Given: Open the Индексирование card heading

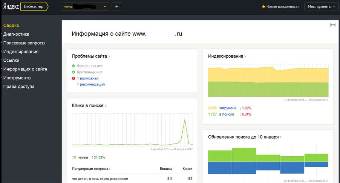Looking at the screenshot, I should pos(225,56).
